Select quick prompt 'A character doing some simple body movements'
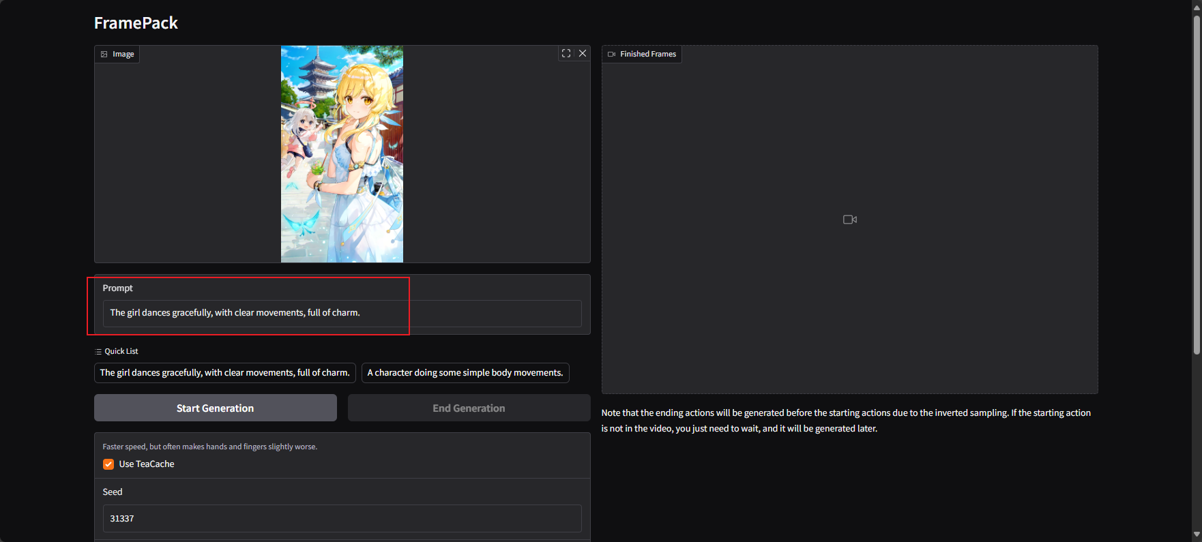This screenshot has height=542, width=1202. pyautogui.click(x=465, y=373)
